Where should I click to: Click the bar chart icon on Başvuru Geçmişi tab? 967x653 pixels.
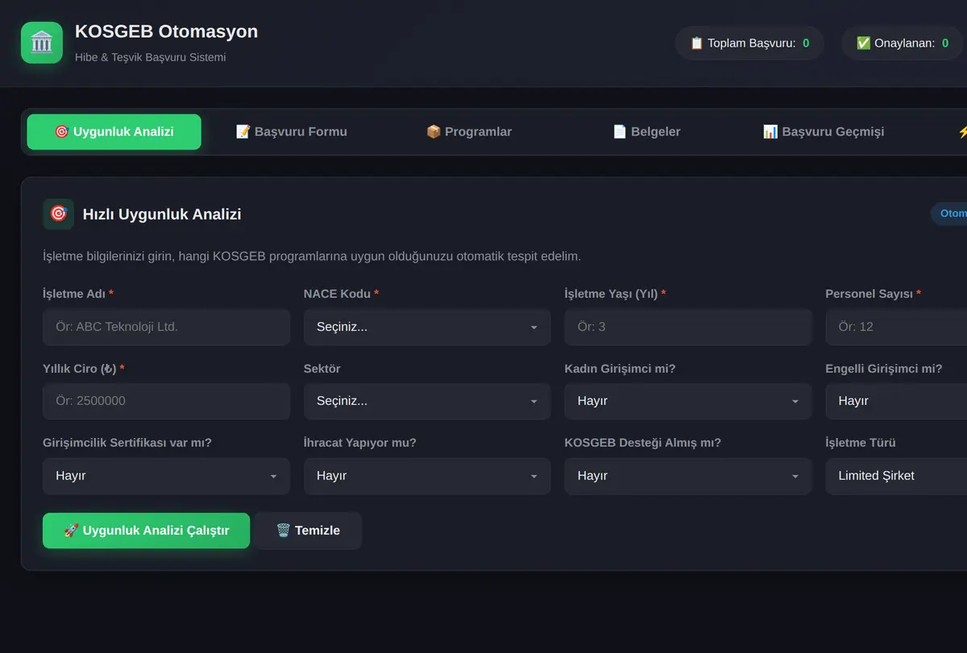770,131
